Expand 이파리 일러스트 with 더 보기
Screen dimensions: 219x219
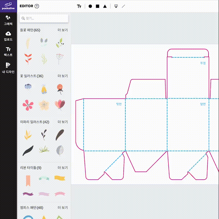pos(63,122)
